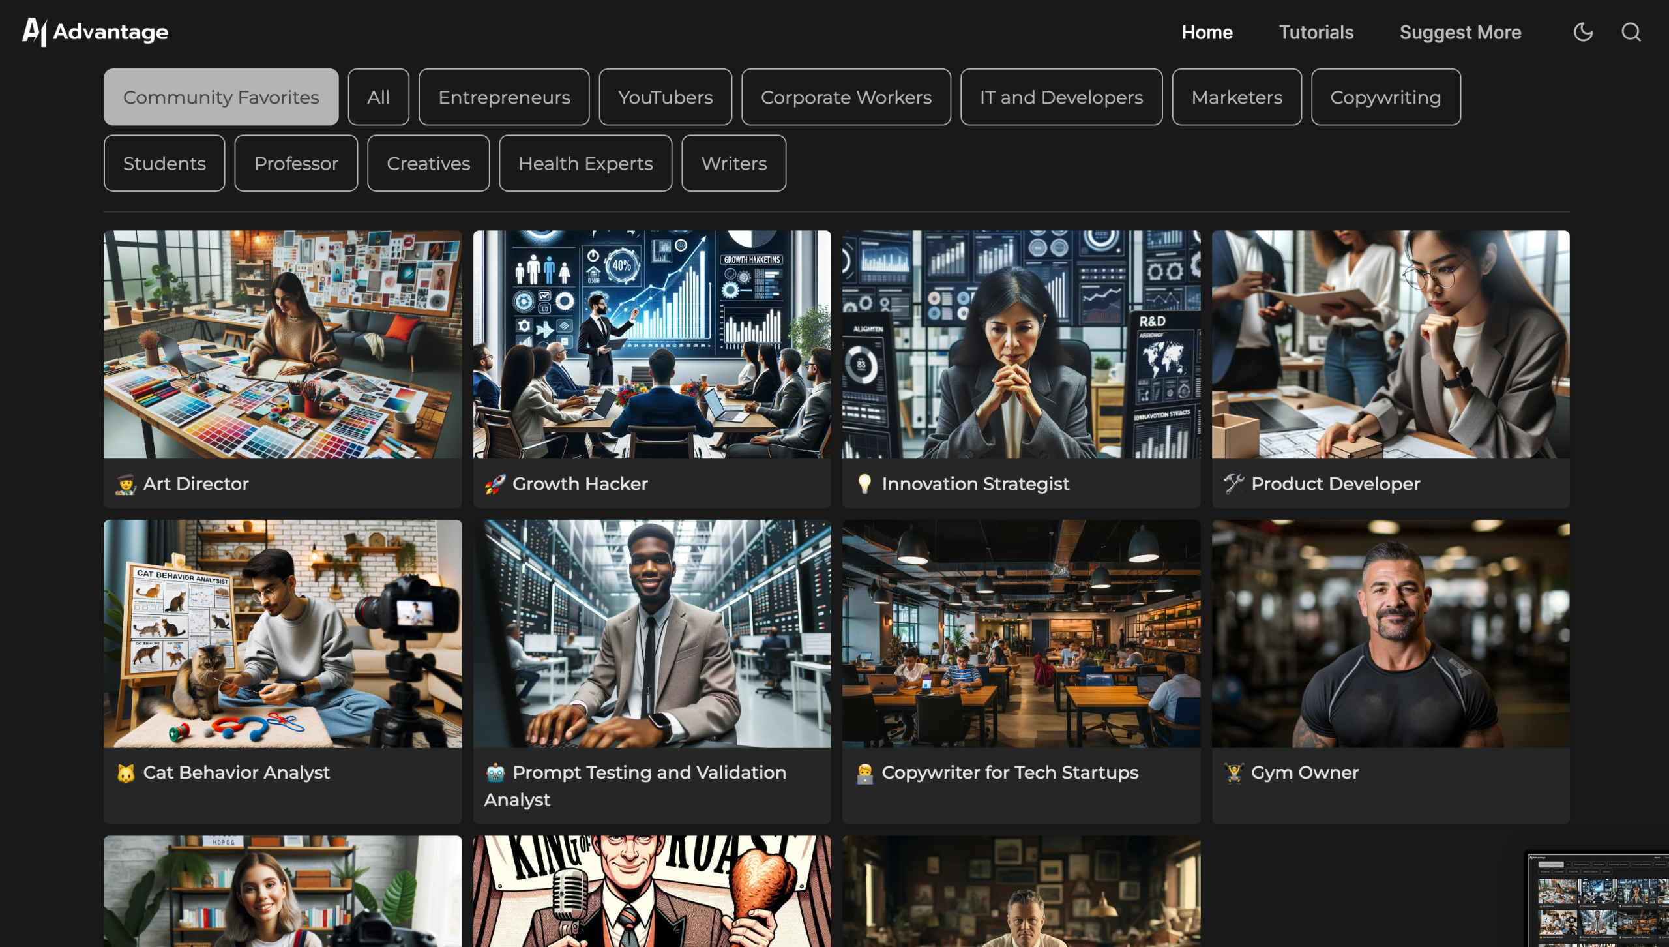
Task: Click the Copywriter for Tech Startups title
Action: point(1010,773)
